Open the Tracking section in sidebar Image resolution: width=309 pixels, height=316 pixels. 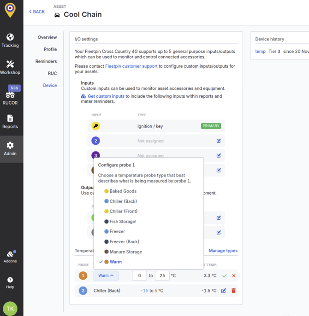(10, 41)
